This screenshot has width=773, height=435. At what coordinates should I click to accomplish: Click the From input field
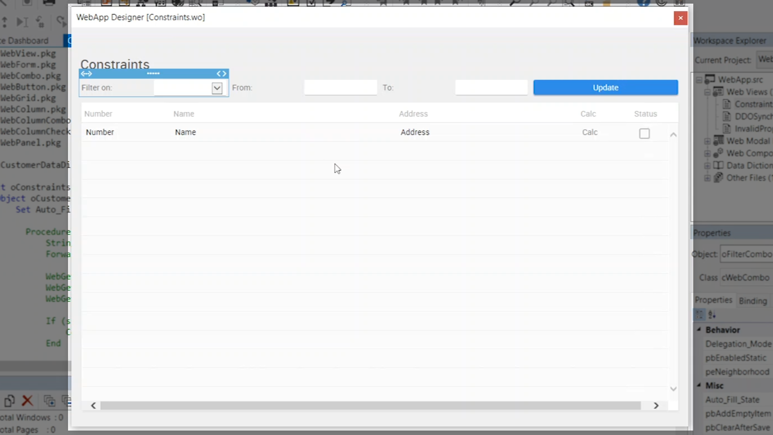(340, 87)
